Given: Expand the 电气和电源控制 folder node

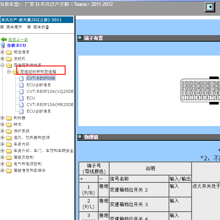Looking at the screenshot, I should (x=2, y=164).
